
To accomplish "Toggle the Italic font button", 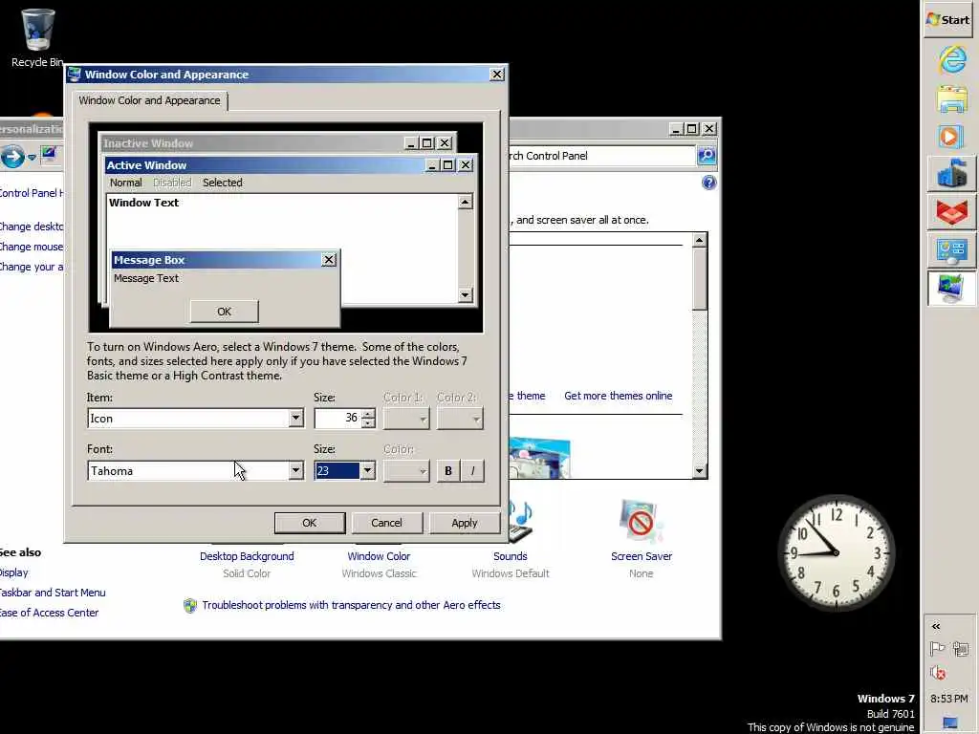I will pyautogui.click(x=472, y=471).
